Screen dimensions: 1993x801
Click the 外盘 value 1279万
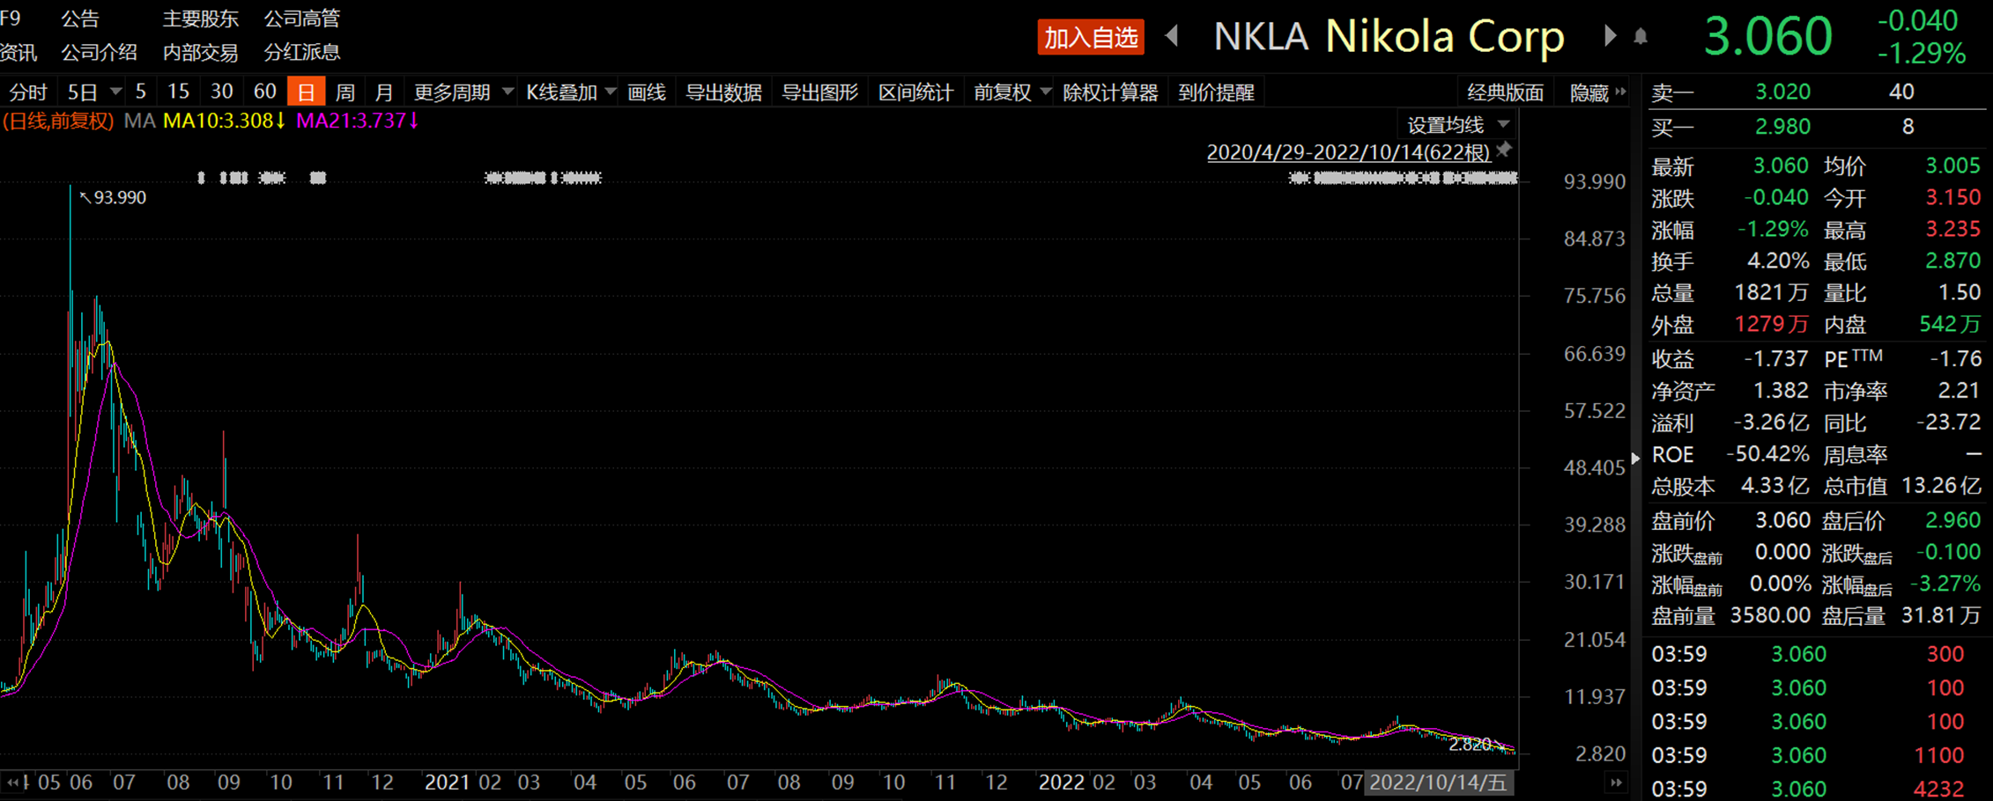coord(1771,324)
